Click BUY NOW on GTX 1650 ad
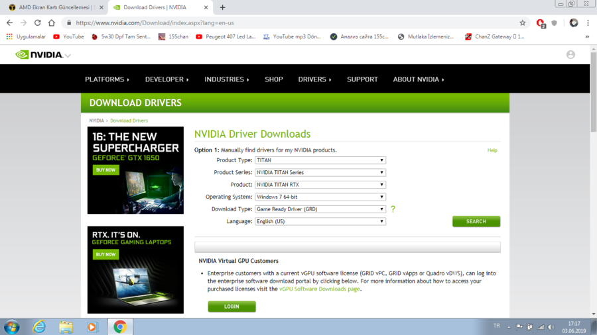This screenshot has width=597, height=335. coord(106,169)
